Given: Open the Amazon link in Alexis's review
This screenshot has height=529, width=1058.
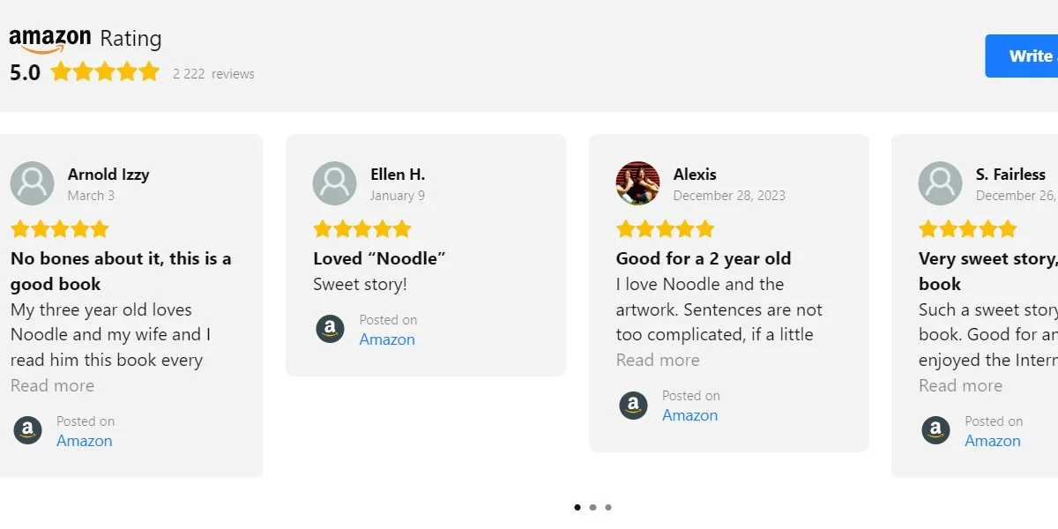Looking at the screenshot, I should (689, 415).
